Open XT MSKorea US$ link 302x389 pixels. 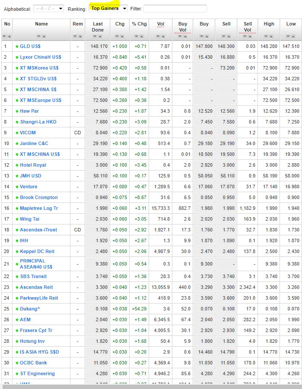pyautogui.click(x=39, y=68)
